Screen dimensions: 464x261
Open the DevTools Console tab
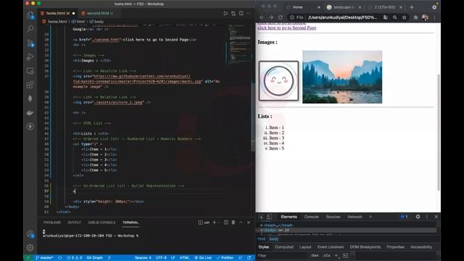pyautogui.click(x=311, y=217)
